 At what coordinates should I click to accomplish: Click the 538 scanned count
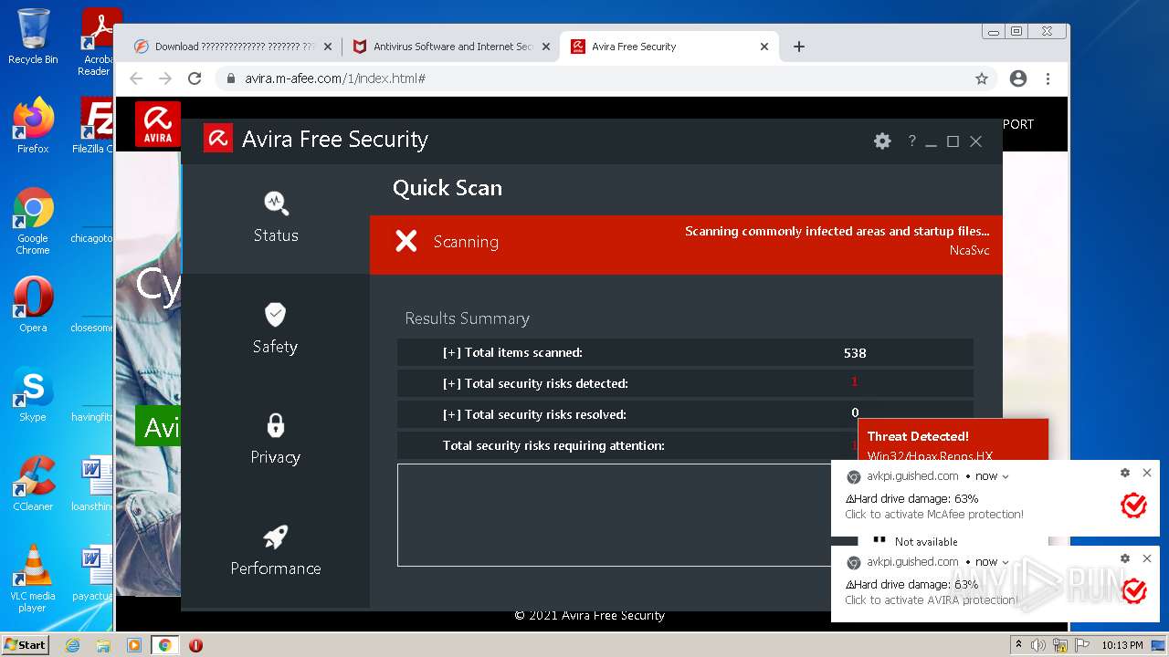click(855, 353)
